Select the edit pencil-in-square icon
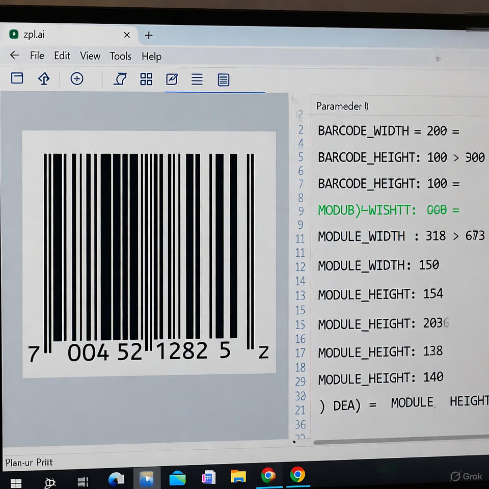Screen dimensions: 489x489 (x=172, y=79)
